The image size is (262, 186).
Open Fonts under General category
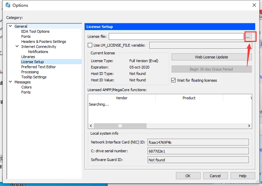coord(26,36)
